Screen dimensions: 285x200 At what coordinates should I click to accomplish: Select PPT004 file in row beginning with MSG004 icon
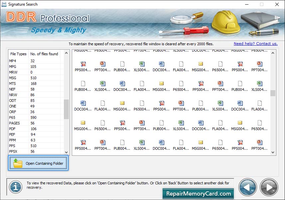(142, 125)
